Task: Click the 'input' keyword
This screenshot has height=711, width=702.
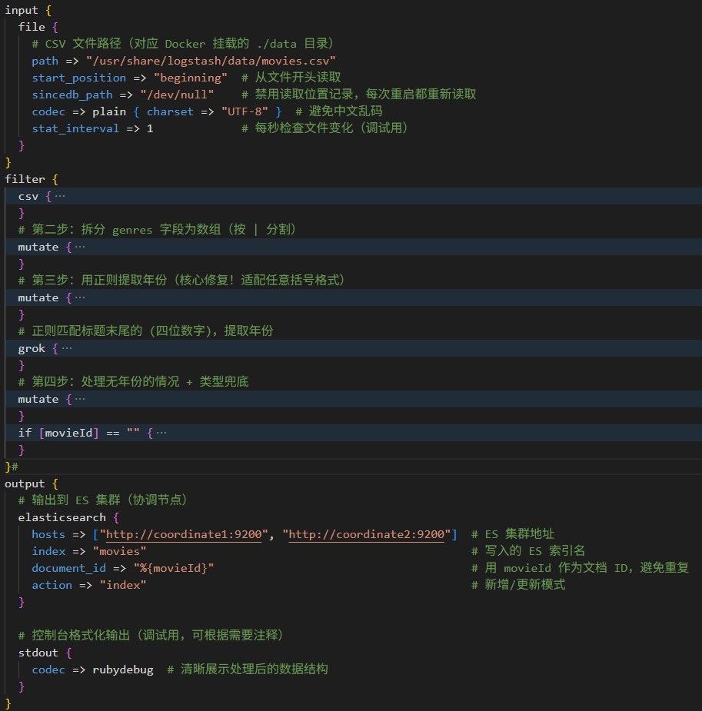Action: tap(22, 10)
